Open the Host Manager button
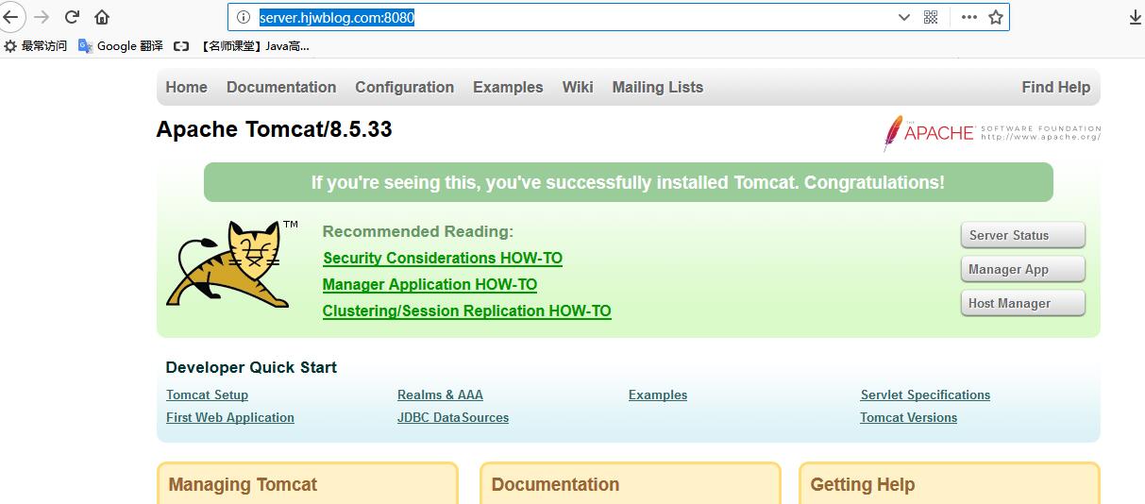Viewport: 1145px width, 504px height. point(1022,303)
